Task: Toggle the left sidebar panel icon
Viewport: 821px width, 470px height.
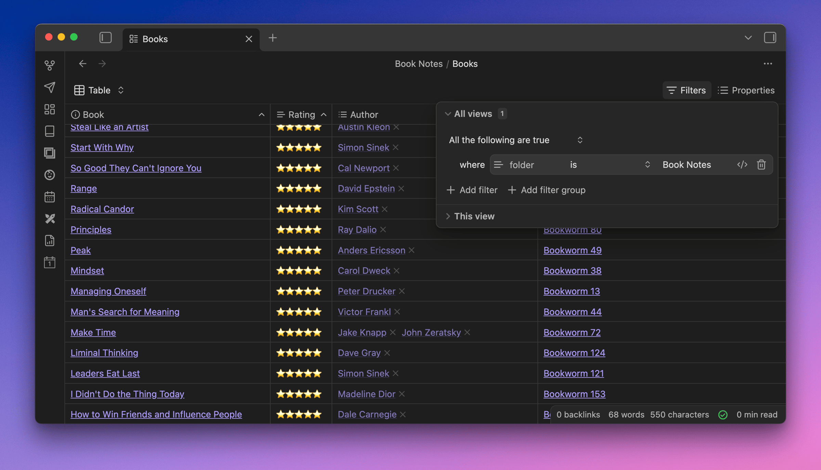Action: [x=105, y=38]
